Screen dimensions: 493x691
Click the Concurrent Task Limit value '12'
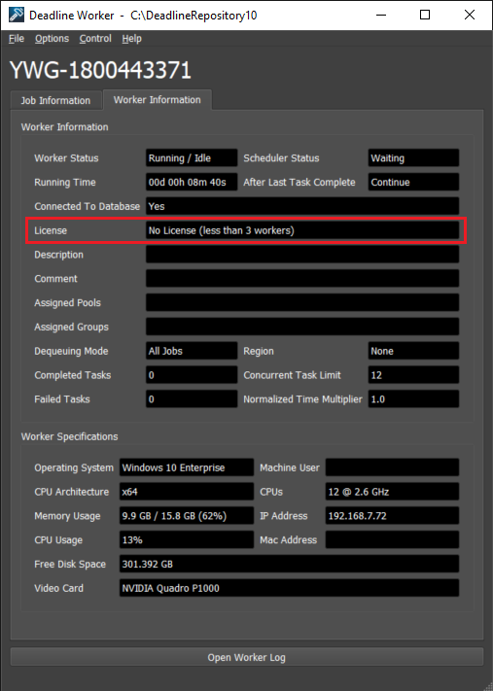(x=413, y=375)
